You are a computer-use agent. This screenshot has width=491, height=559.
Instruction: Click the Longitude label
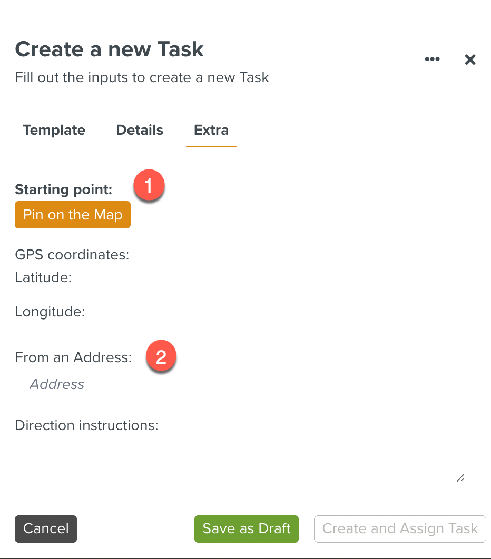[50, 312]
